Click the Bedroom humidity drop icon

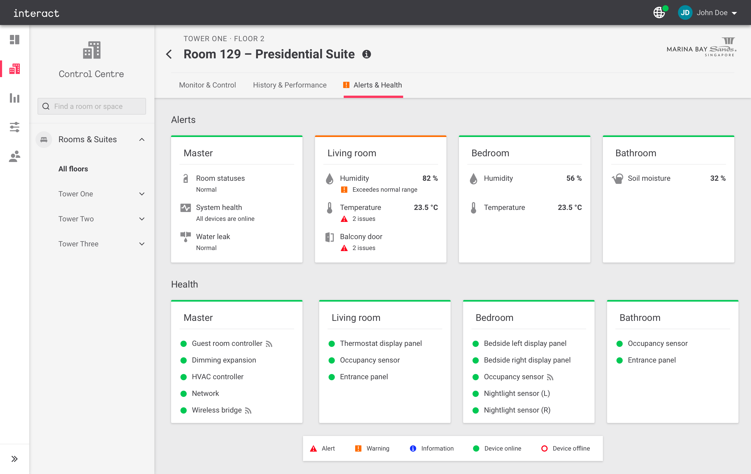click(x=474, y=178)
